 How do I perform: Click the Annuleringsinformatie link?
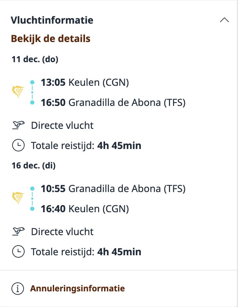(x=78, y=288)
